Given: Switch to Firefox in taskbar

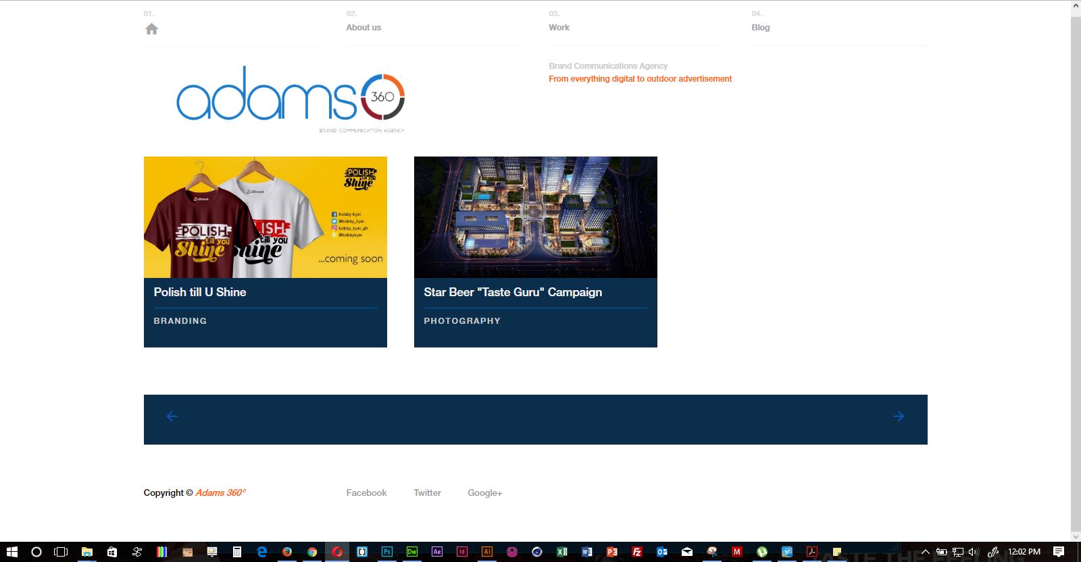Looking at the screenshot, I should tap(287, 552).
